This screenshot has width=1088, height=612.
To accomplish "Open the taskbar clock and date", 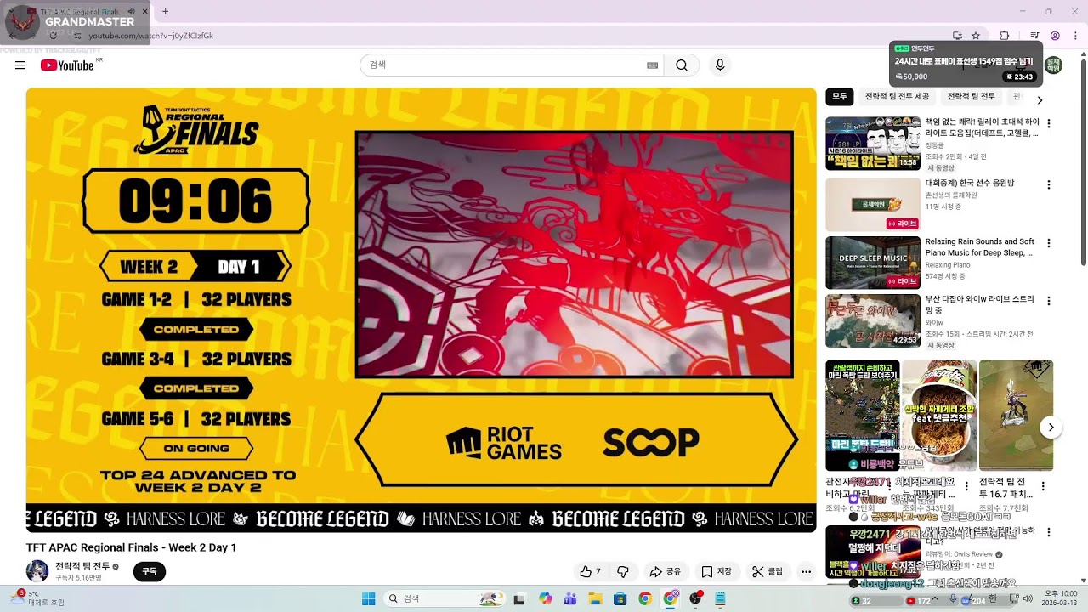I will tap(1060, 598).
